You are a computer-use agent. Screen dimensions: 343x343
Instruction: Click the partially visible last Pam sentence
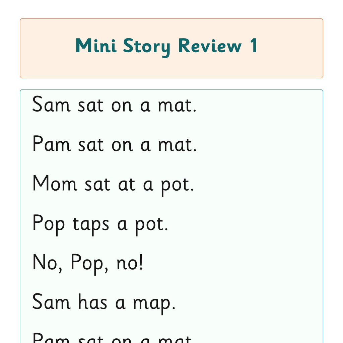112,338
